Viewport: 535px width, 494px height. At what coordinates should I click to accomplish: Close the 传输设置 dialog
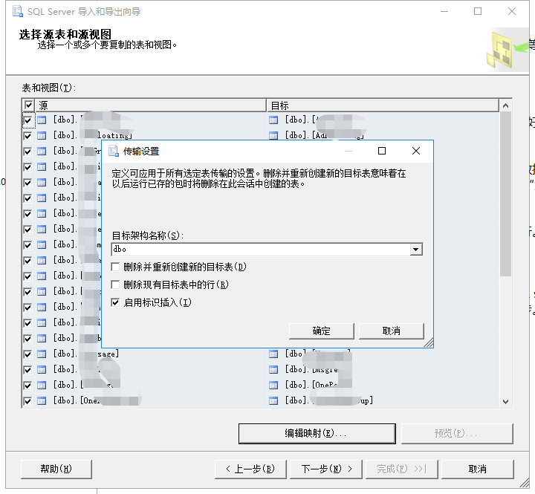coord(416,151)
